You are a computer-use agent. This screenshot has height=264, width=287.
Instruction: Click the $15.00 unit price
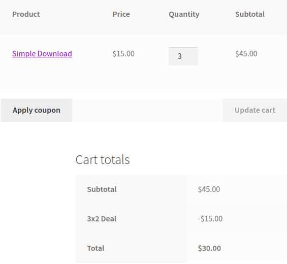(x=123, y=54)
